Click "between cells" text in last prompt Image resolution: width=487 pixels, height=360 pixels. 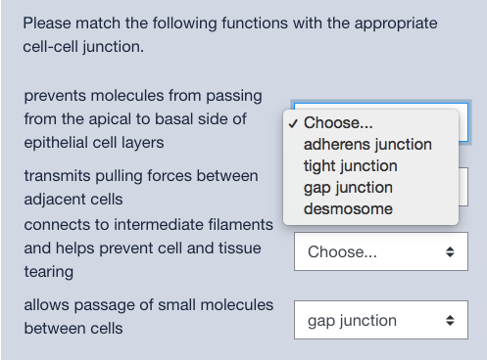click(x=73, y=328)
